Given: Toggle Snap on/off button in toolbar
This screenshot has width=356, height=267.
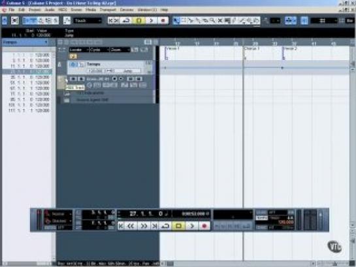Looking at the screenshot, I should [304, 21].
